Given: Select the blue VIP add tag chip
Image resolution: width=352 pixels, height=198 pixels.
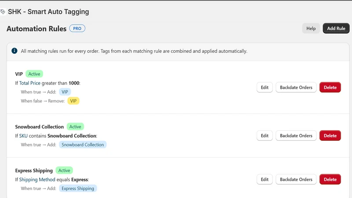Looking at the screenshot, I should tap(65, 92).
